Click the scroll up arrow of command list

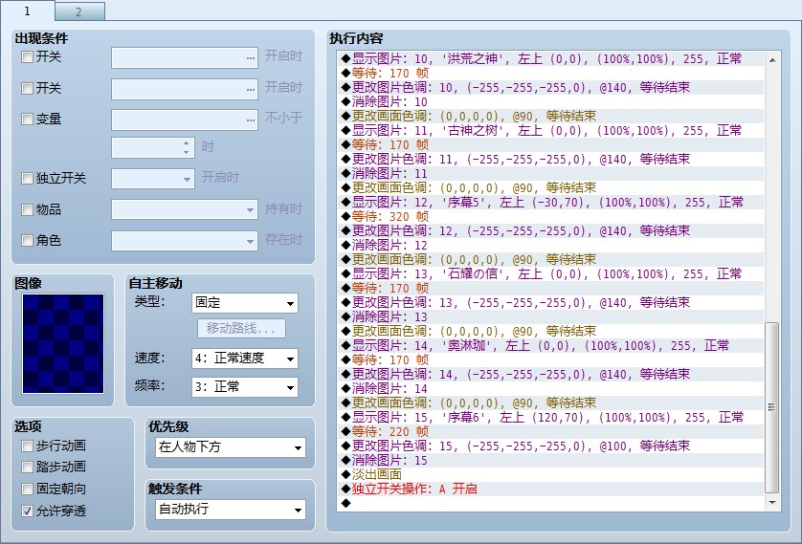pyautogui.click(x=772, y=60)
